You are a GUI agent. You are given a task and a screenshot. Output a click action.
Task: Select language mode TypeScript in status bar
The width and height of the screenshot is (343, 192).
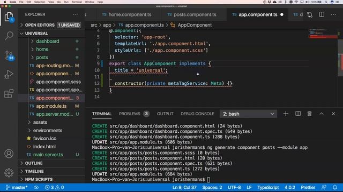pos(268,187)
